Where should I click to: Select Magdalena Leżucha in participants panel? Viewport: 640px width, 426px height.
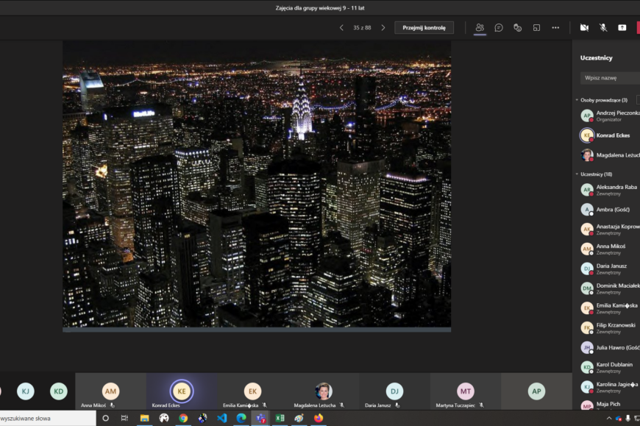[610, 155]
